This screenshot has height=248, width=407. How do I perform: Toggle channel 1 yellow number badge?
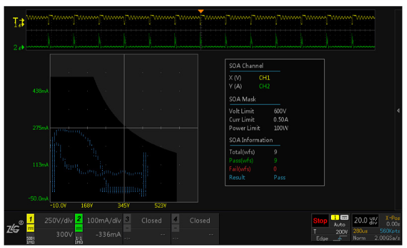click(x=30, y=219)
